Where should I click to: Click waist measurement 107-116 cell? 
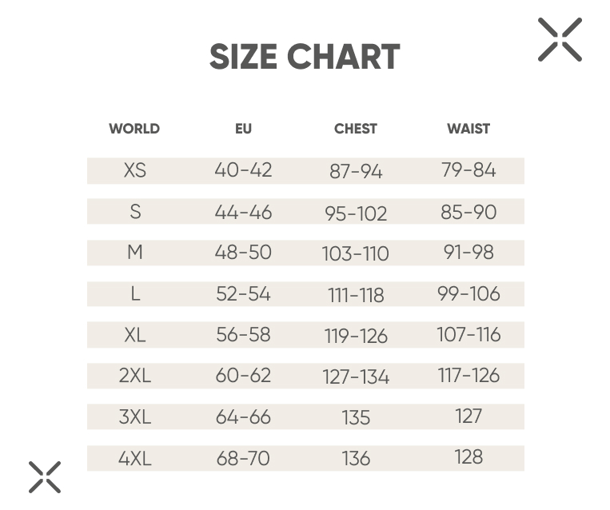(x=468, y=335)
